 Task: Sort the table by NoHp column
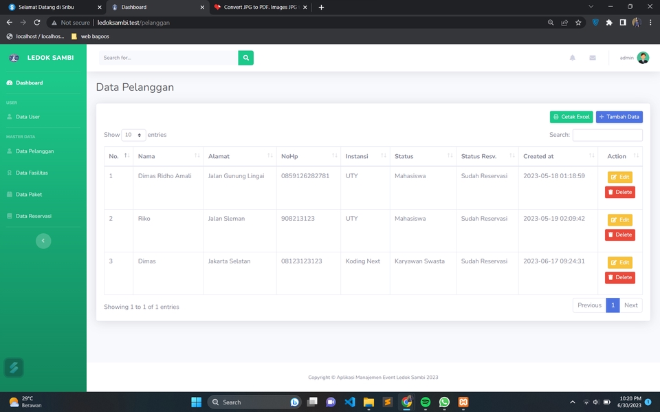click(309, 156)
